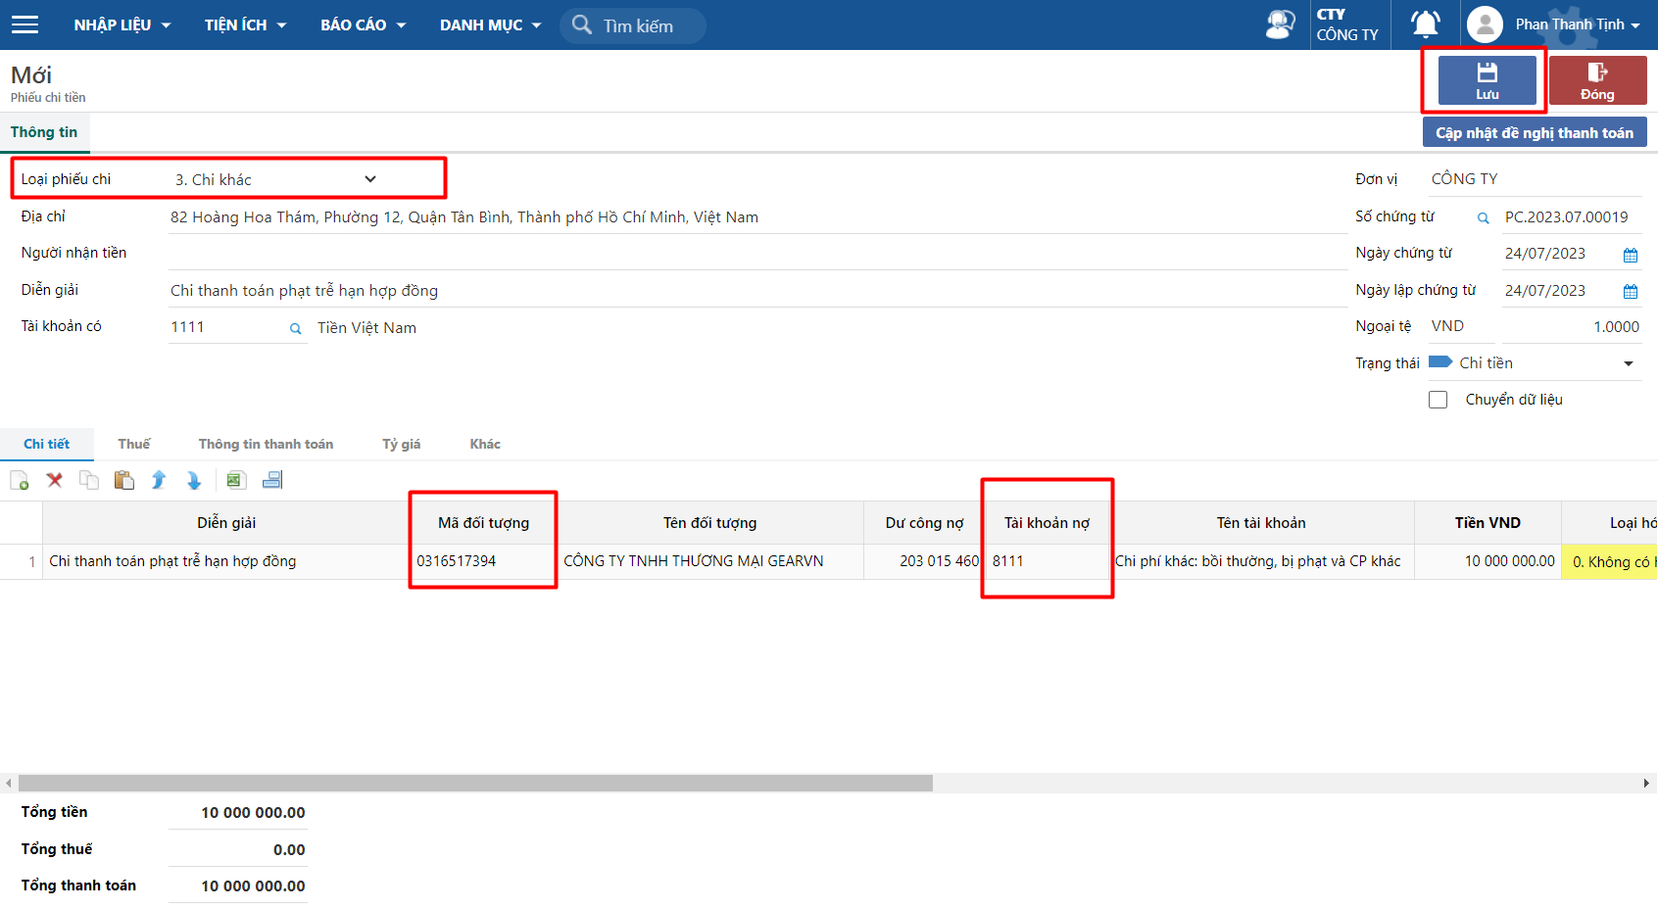Move row up with blue arrow
The height and width of the screenshot is (909, 1658).
coord(159,480)
